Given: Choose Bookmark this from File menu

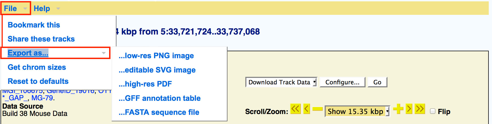Looking at the screenshot, I should pyautogui.click(x=34, y=25).
